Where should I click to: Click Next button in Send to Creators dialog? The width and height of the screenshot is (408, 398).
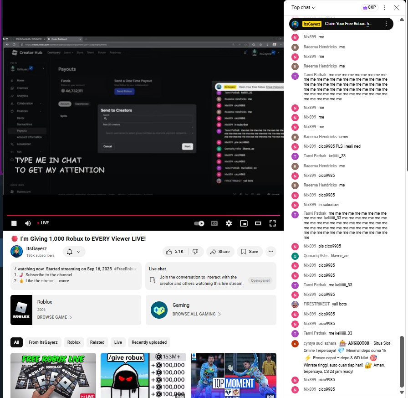pos(187,146)
